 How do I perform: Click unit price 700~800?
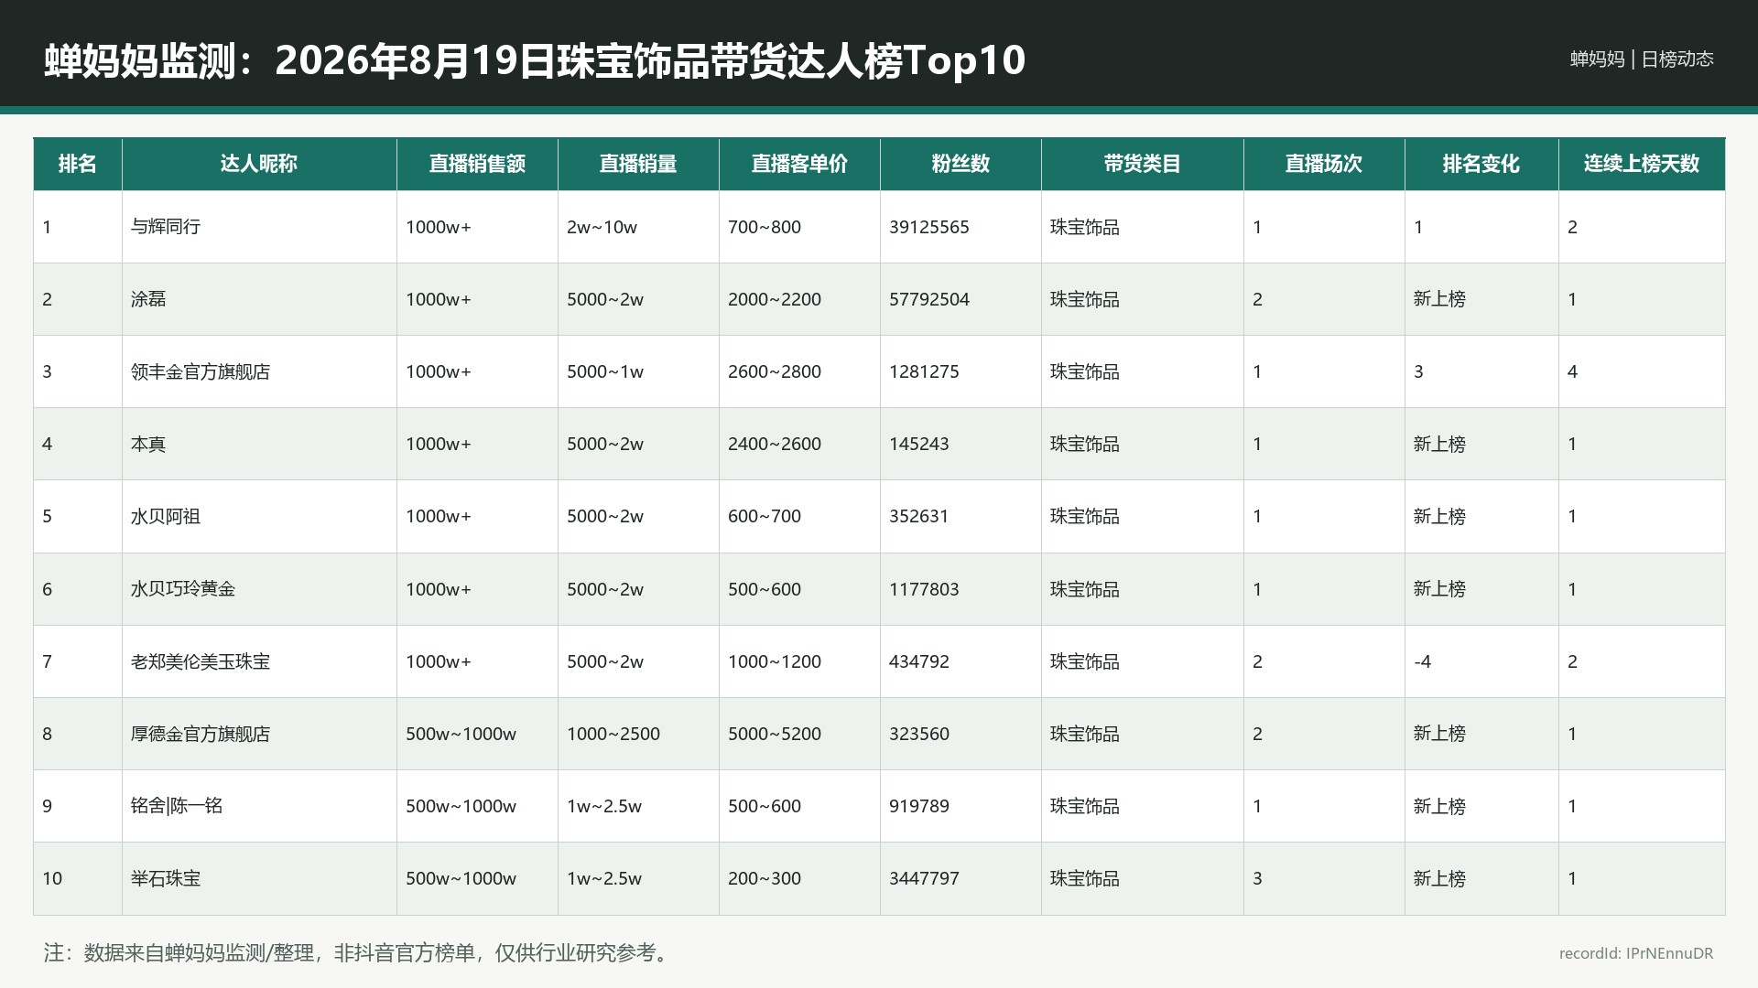click(x=765, y=227)
